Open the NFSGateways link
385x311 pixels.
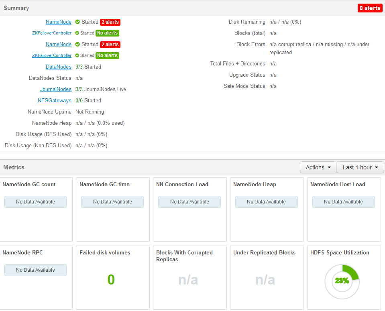click(x=55, y=101)
